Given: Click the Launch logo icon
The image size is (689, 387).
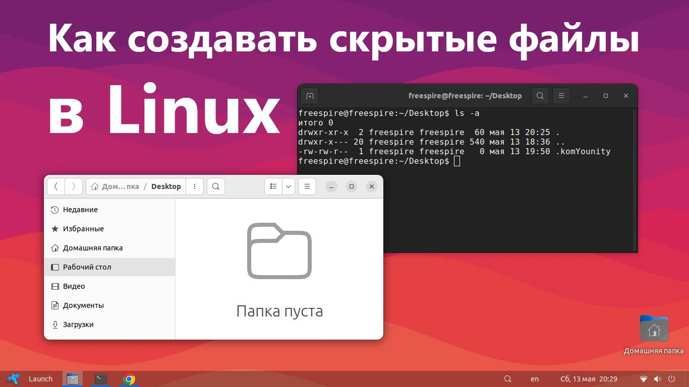Looking at the screenshot, I should [14, 379].
